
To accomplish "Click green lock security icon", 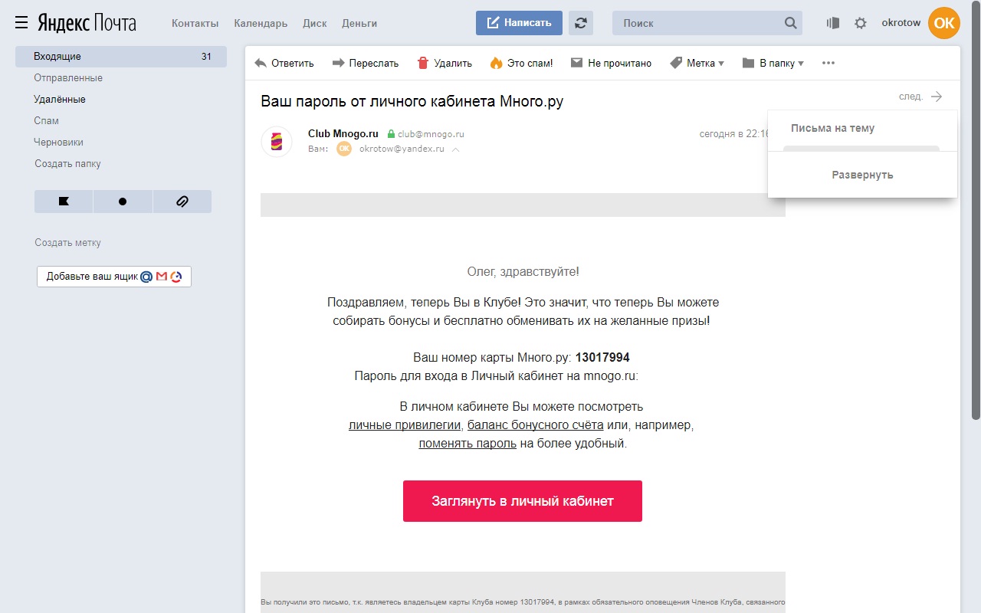I will [391, 134].
